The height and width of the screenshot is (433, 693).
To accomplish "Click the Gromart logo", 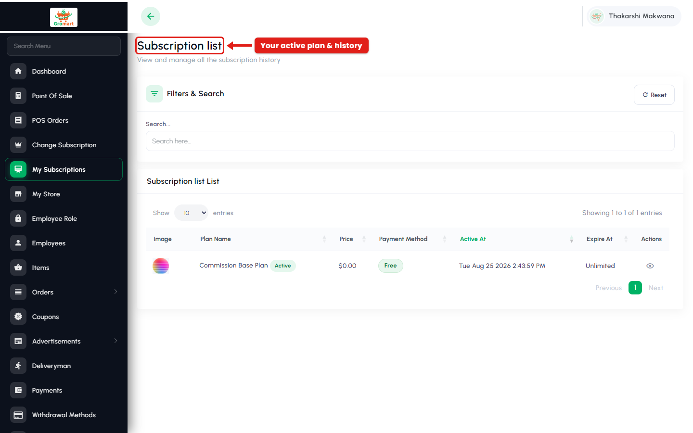I will coord(64,17).
